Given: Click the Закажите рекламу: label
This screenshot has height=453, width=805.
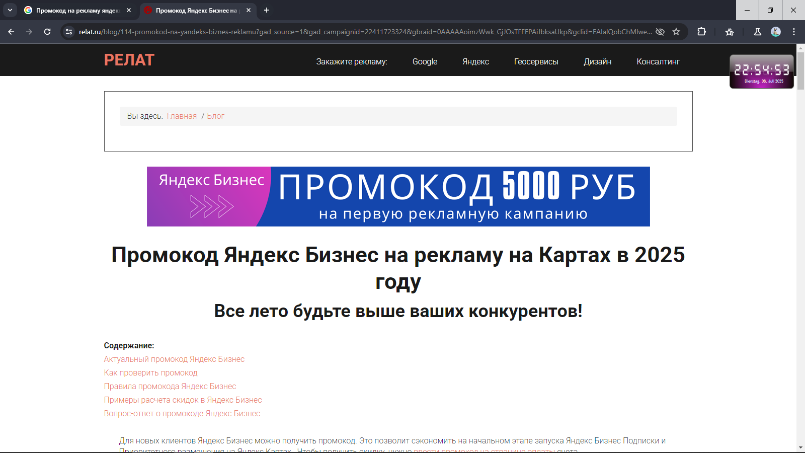Looking at the screenshot, I should (x=351, y=61).
